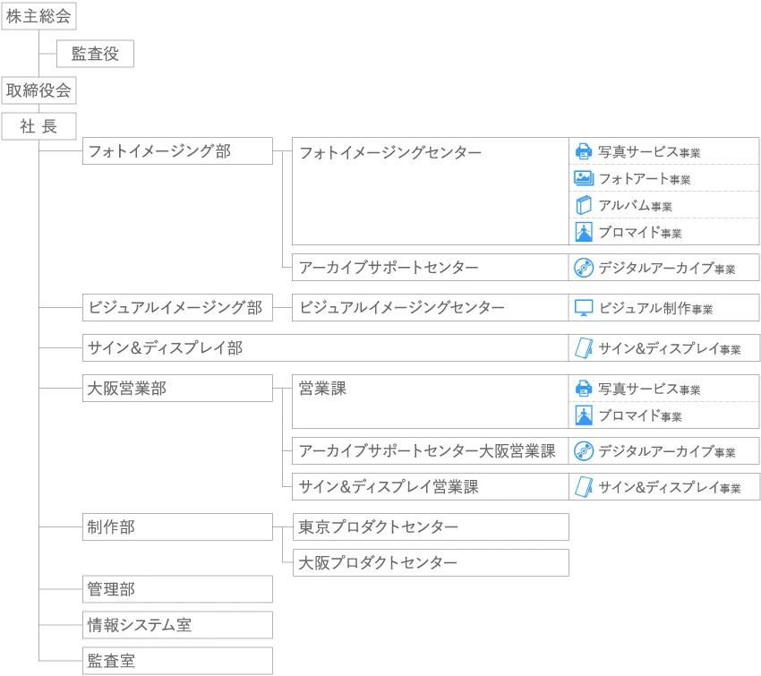The height and width of the screenshot is (676, 761).
Task: Click the フォトイメージング部 box
Action: 177,151
